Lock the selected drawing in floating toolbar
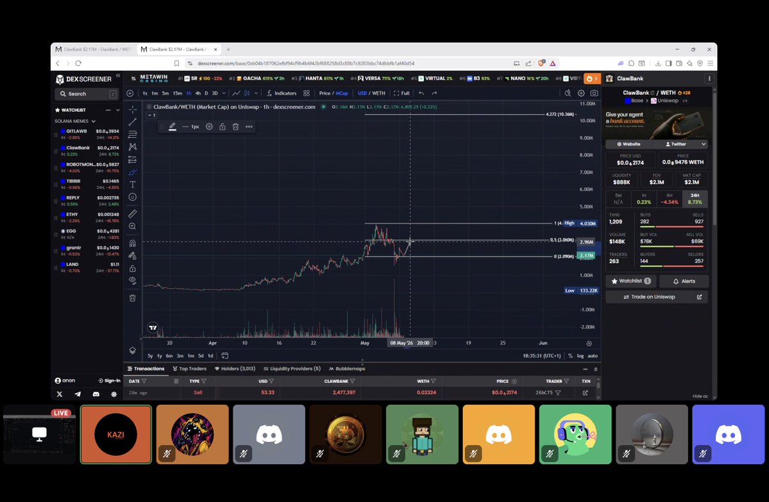 (x=222, y=126)
